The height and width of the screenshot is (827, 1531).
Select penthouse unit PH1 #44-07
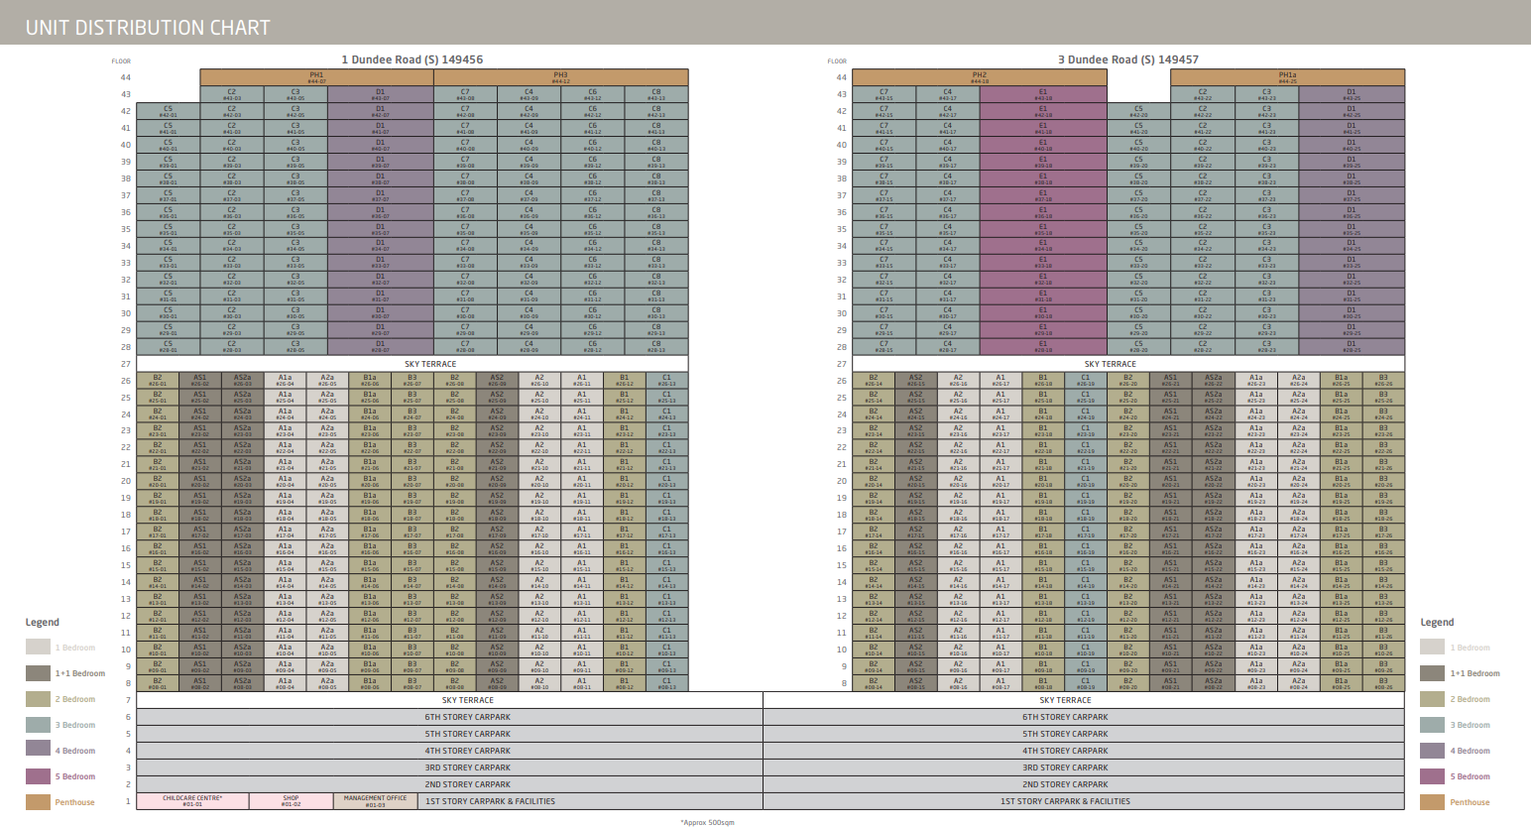coord(316,77)
